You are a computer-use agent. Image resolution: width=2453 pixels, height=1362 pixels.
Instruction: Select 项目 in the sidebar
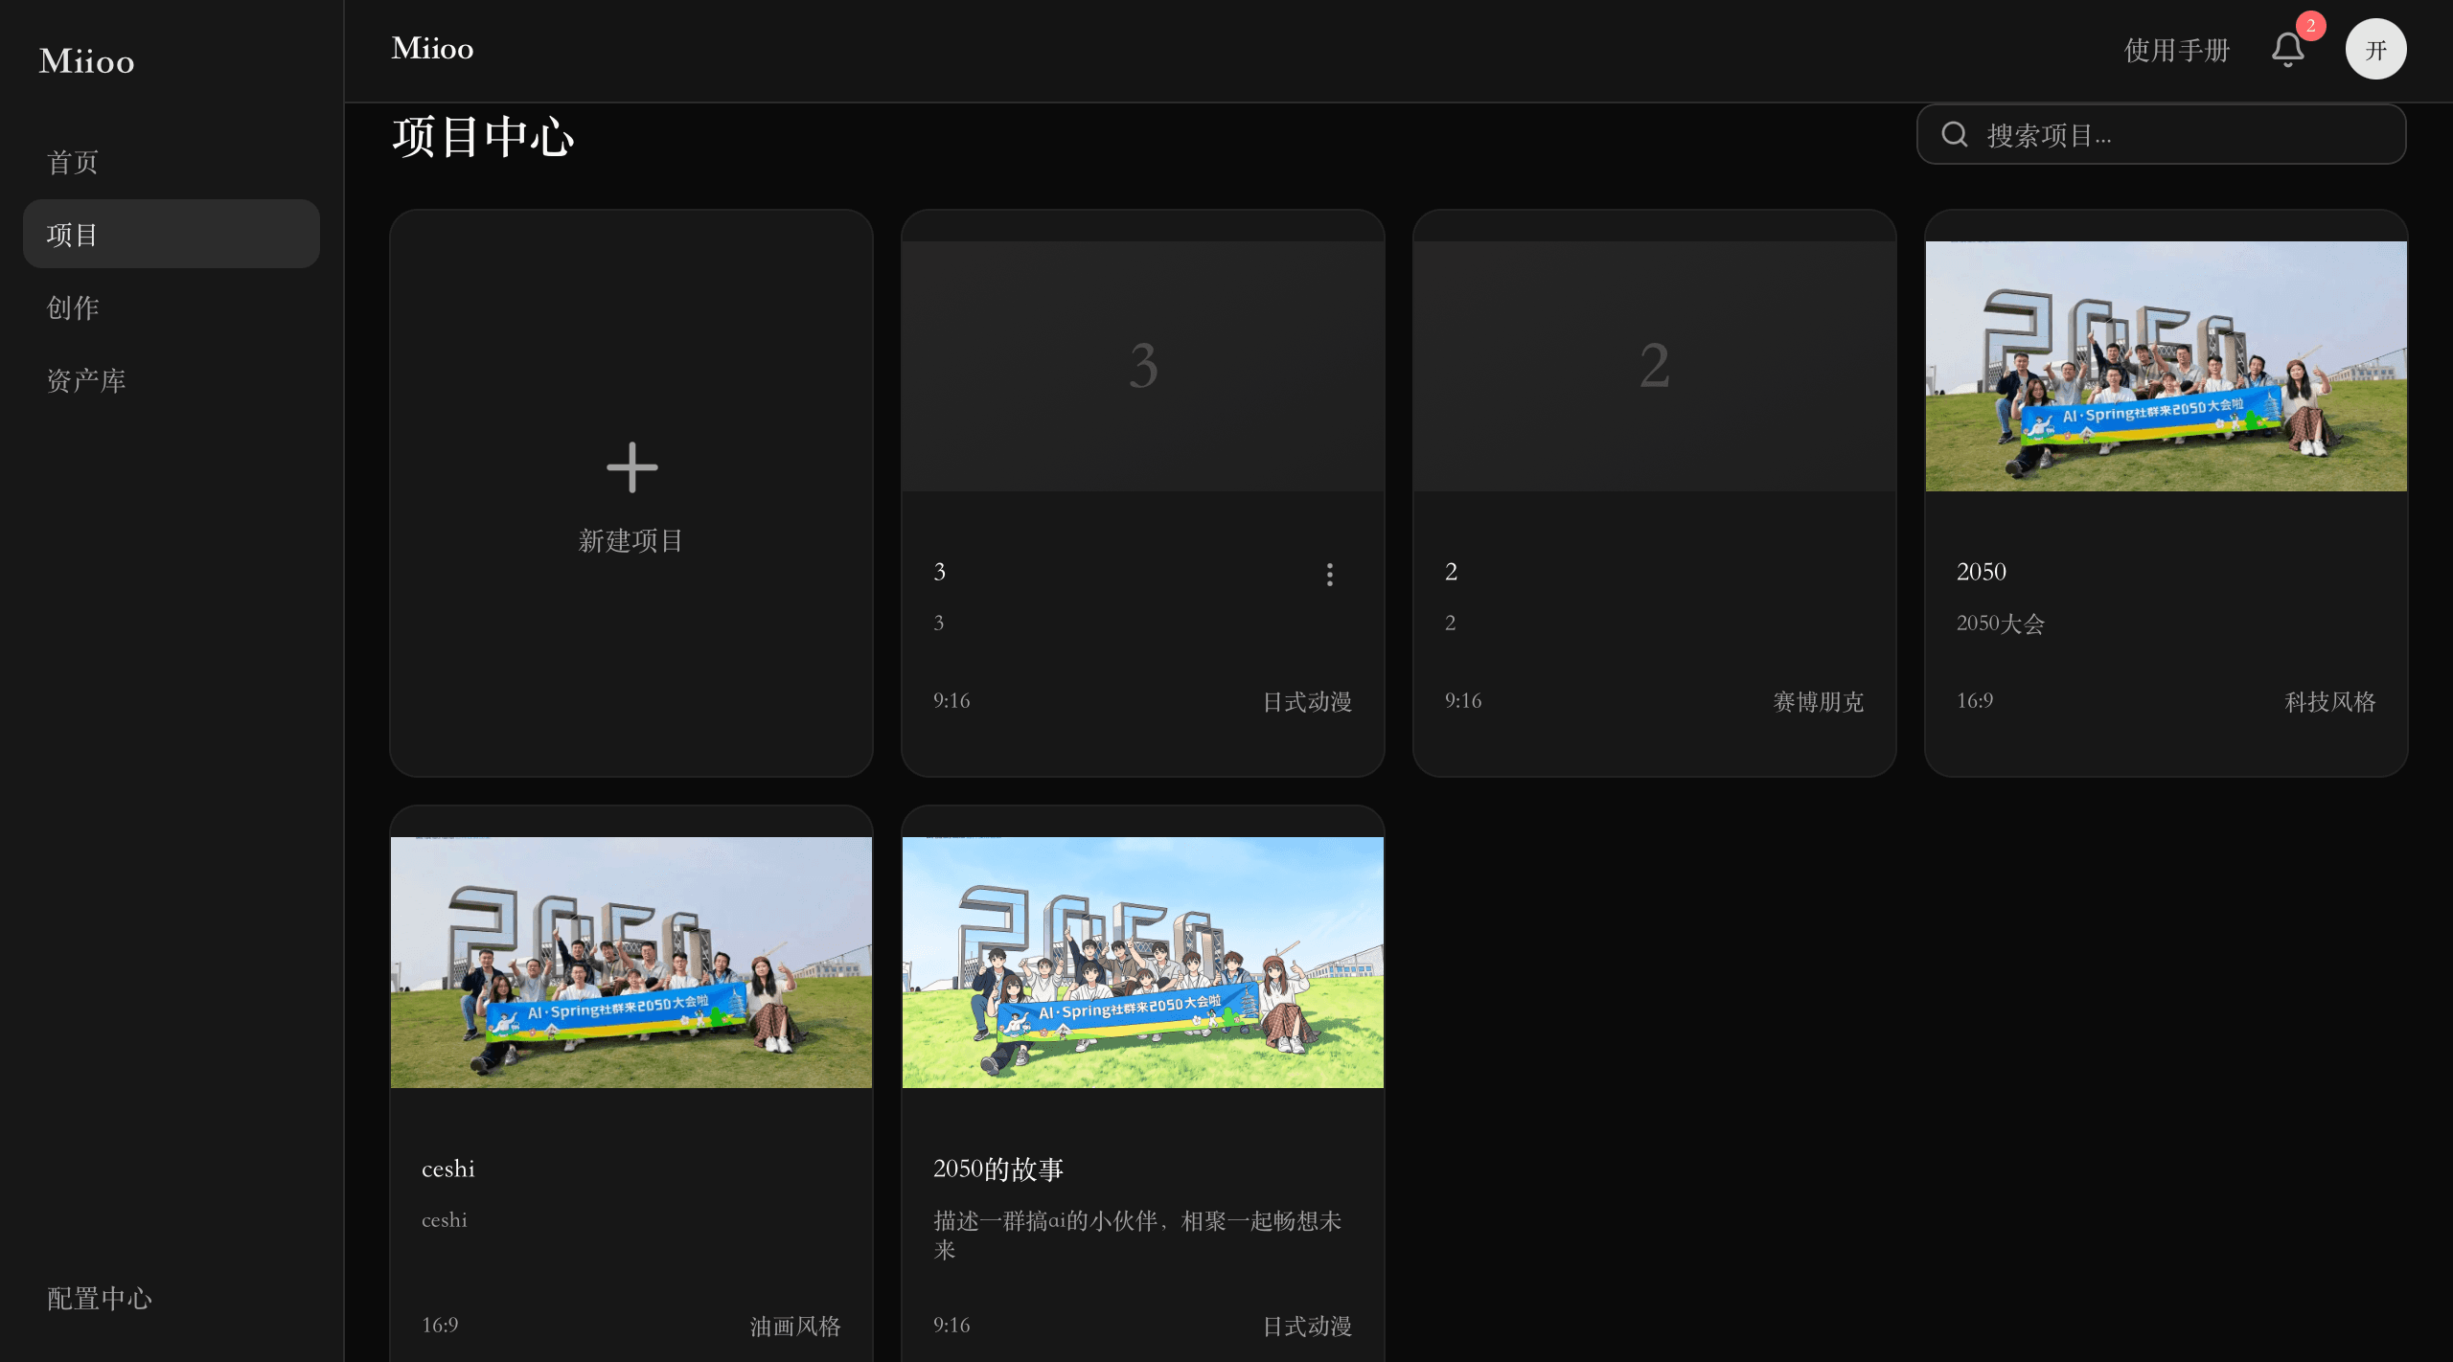point(172,234)
